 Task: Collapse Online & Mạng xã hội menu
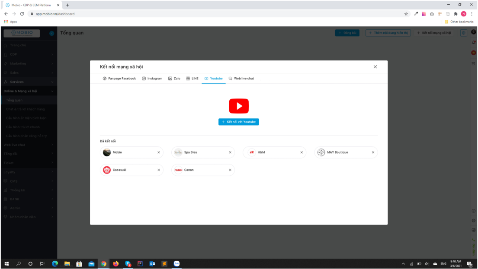tap(29, 91)
